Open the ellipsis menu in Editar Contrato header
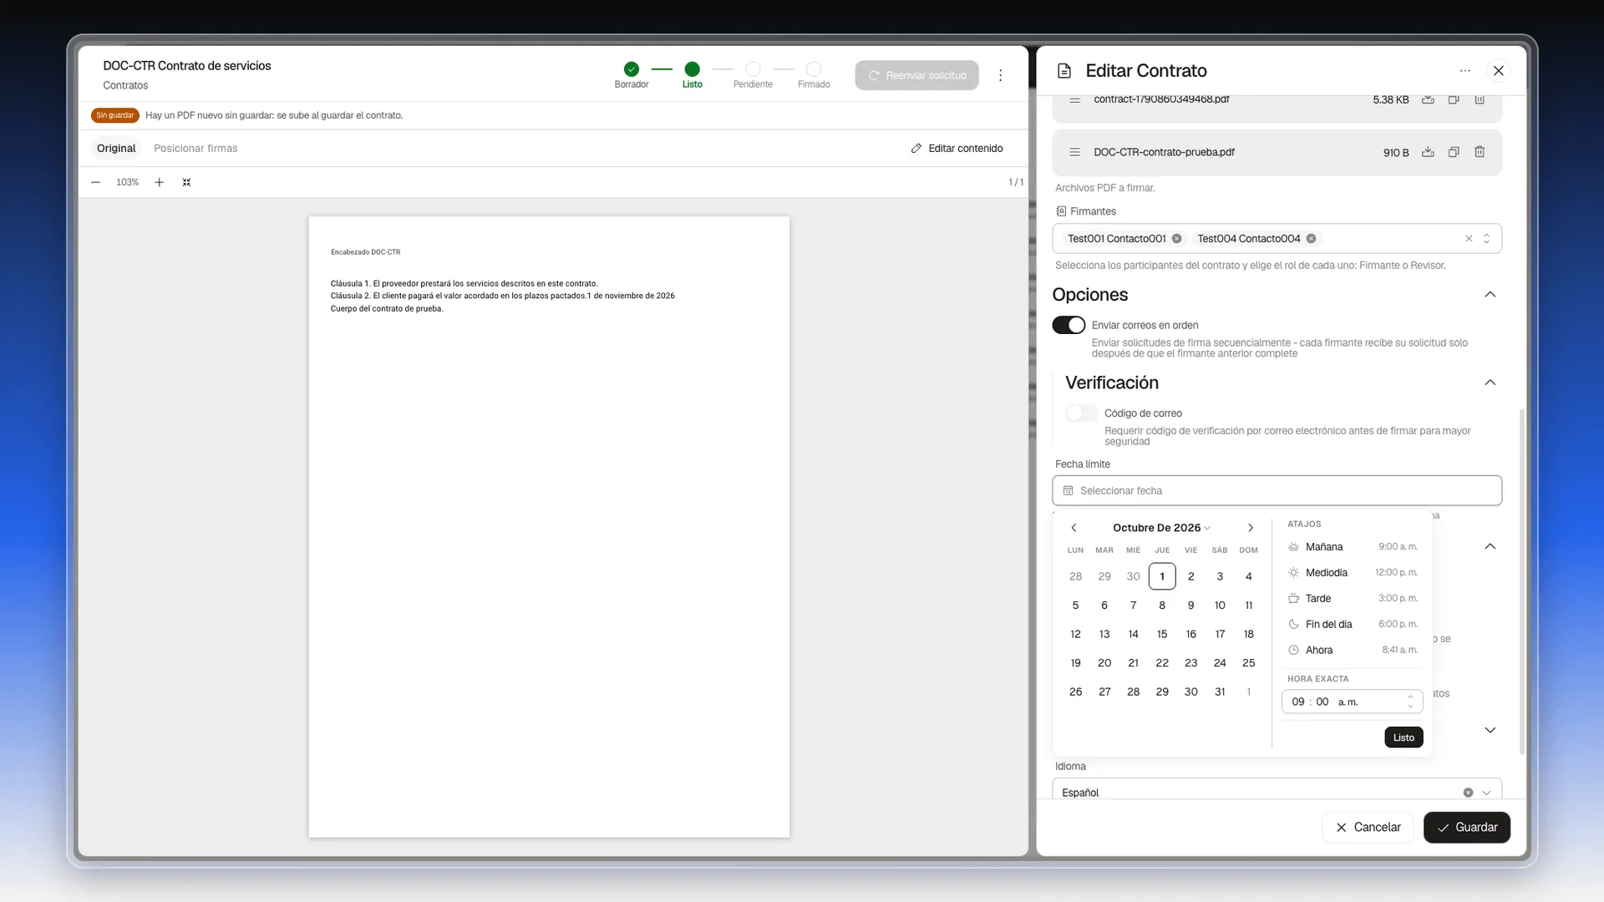1604x902 pixels. click(x=1464, y=71)
